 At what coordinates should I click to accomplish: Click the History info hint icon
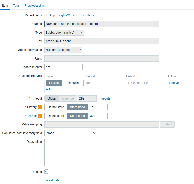(40, 107)
